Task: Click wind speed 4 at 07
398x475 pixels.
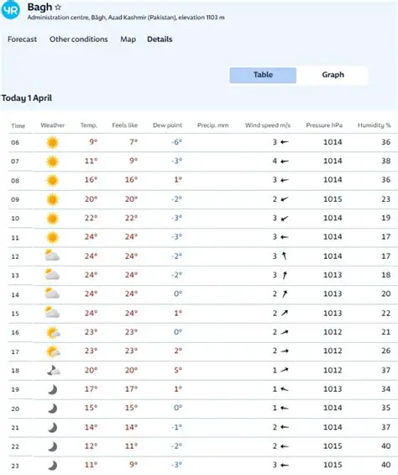Action: pos(275,161)
